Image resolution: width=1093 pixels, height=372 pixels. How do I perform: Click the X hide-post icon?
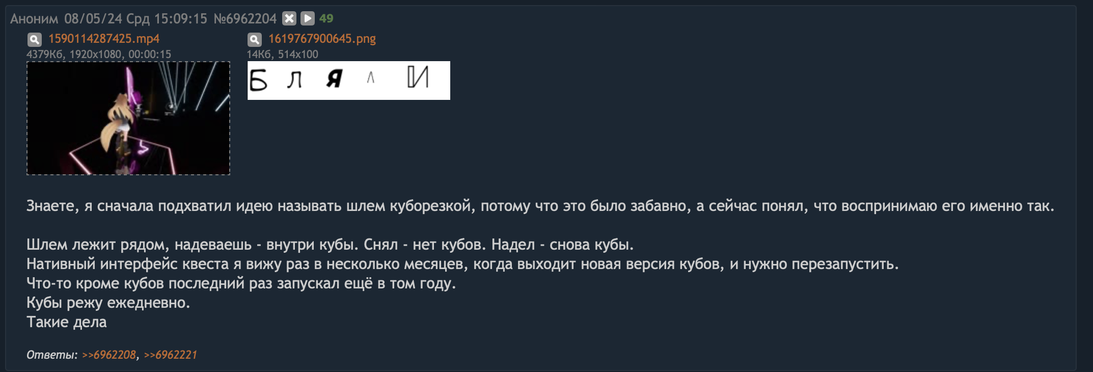289,19
